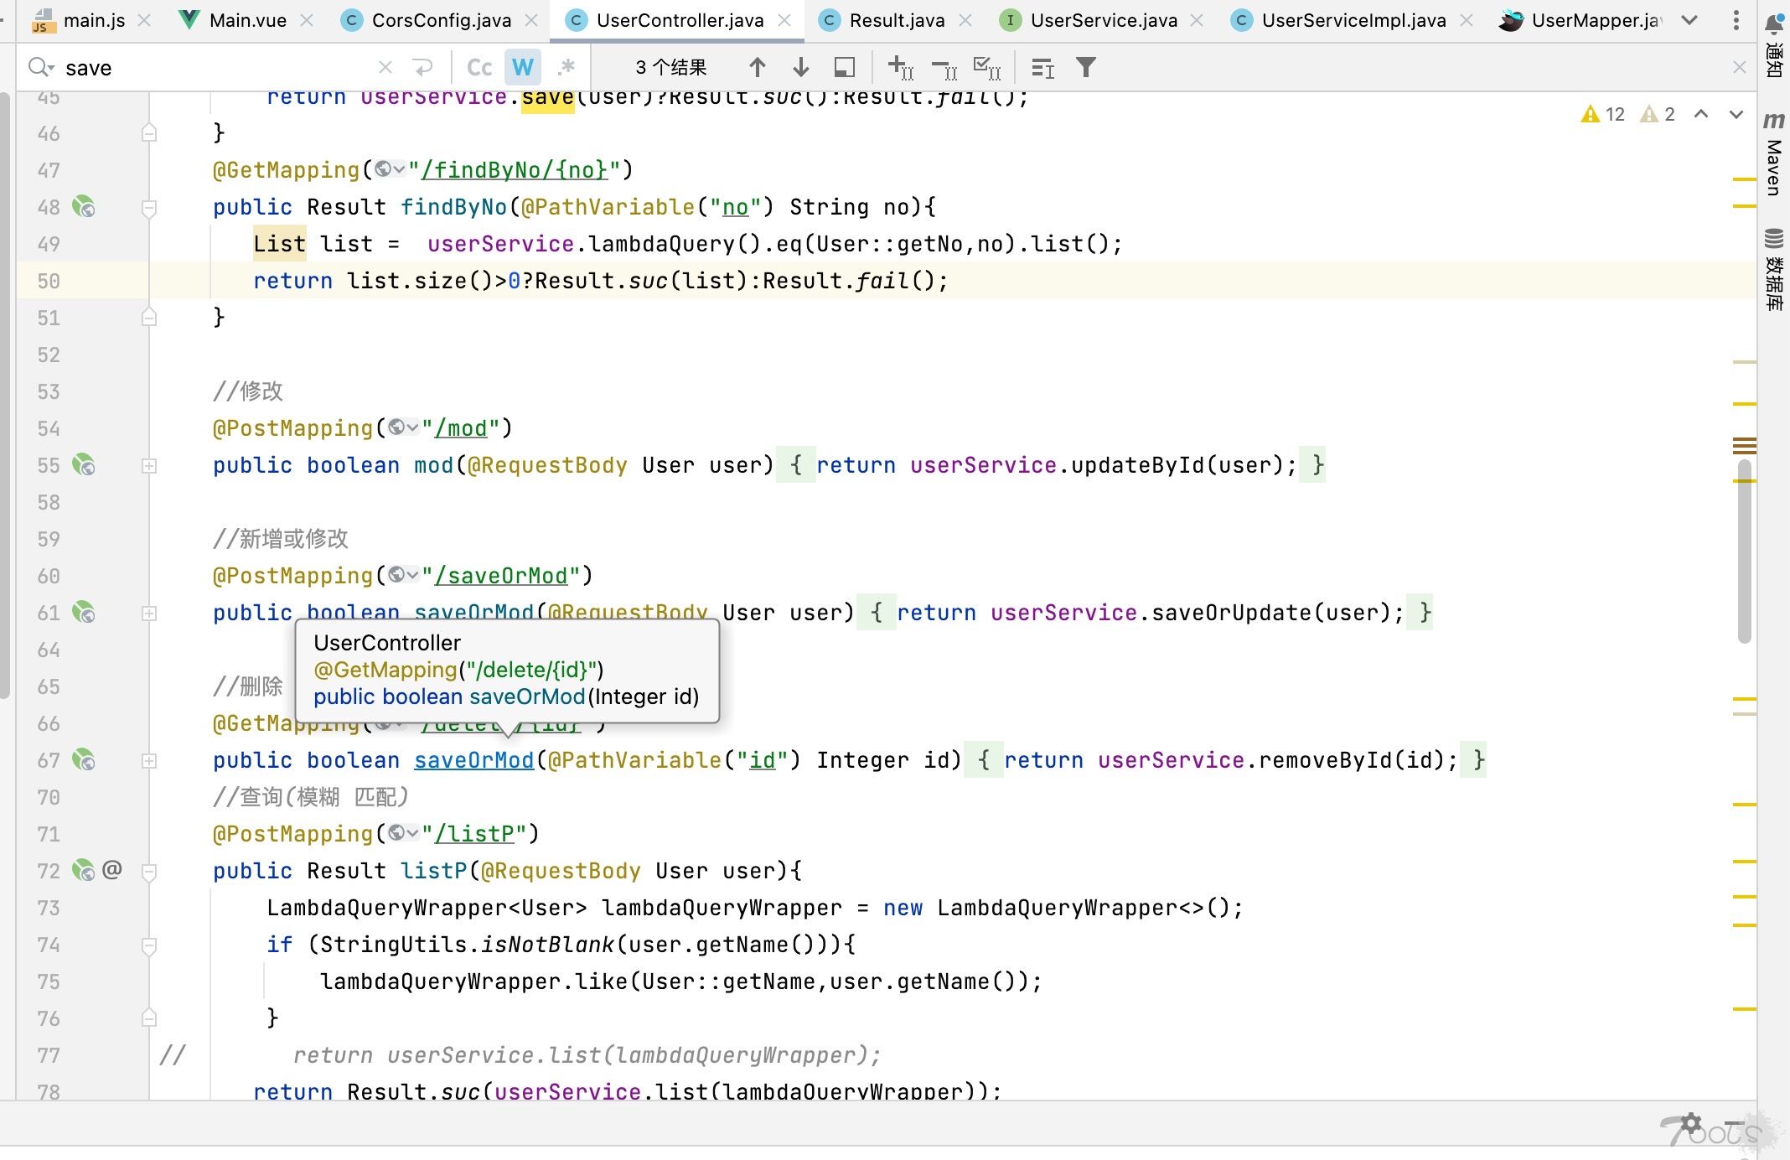Close the CorsConfig.java tab
Screen dimensions: 1790x1160
coord(531,20)
